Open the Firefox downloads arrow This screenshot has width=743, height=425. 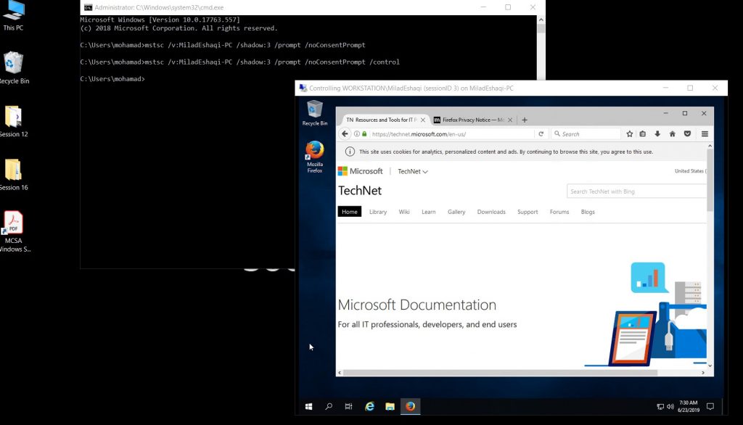(657, 134)
